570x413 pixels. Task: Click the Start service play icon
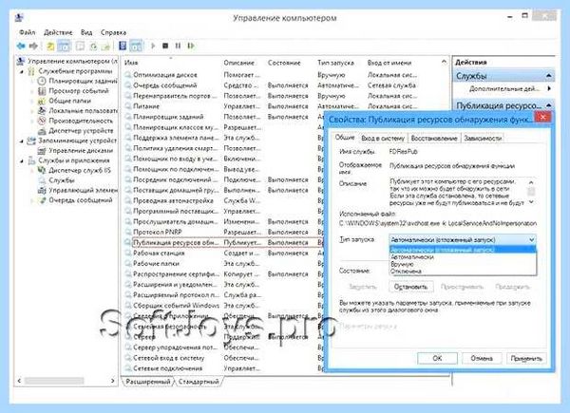point(153,46)
